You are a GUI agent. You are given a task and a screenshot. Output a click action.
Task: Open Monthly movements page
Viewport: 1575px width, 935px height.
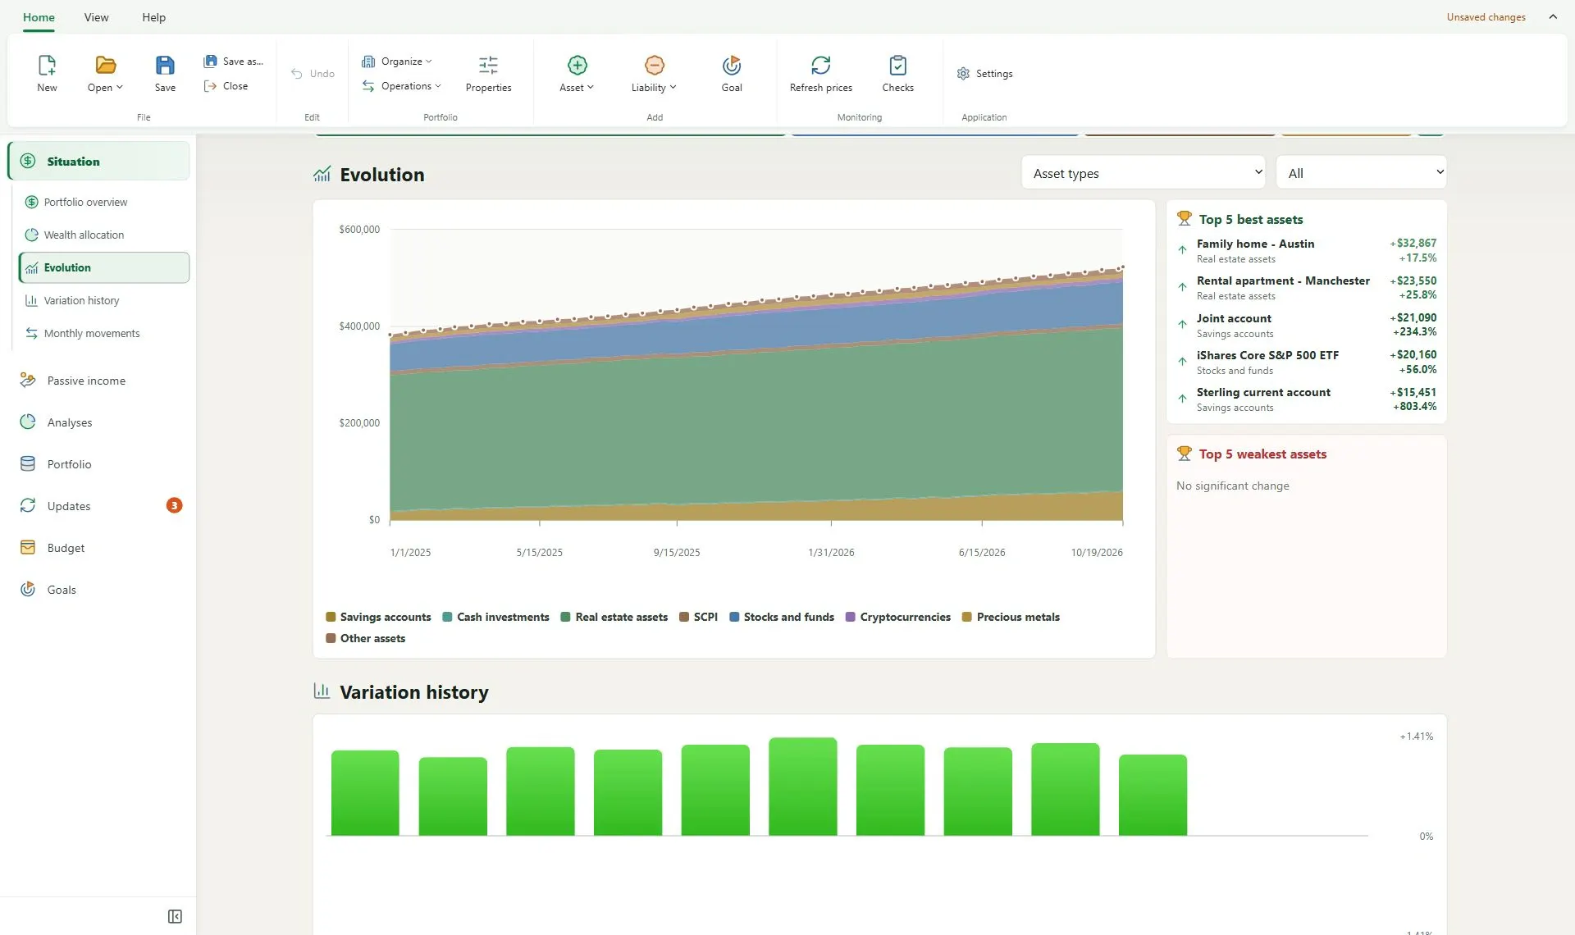coord(103,333)
